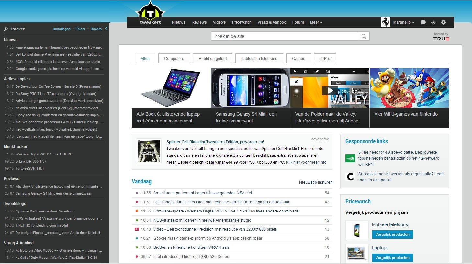Click the Tweakers logo
This screenshot has height=264, width=472.
150,13
